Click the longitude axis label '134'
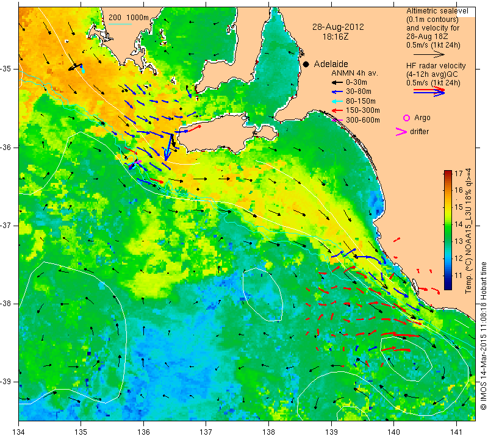 19,432
